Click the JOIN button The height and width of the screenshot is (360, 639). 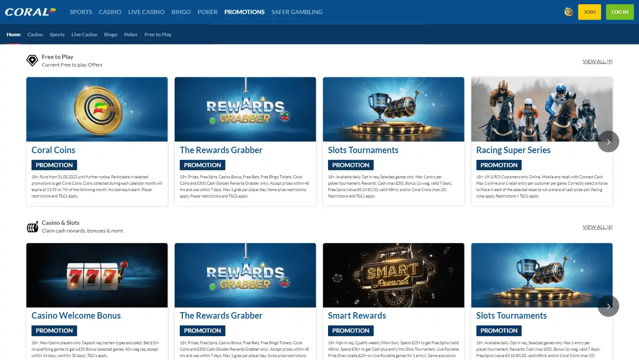tap(590, 12)
